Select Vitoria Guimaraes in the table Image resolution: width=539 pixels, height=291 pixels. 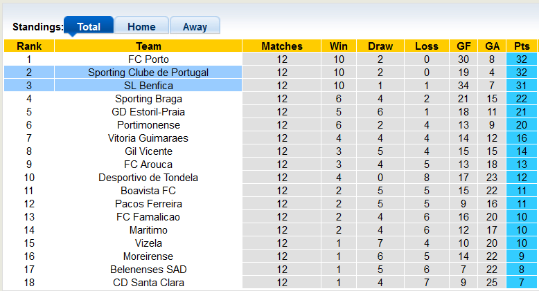(x=148, y=138)
